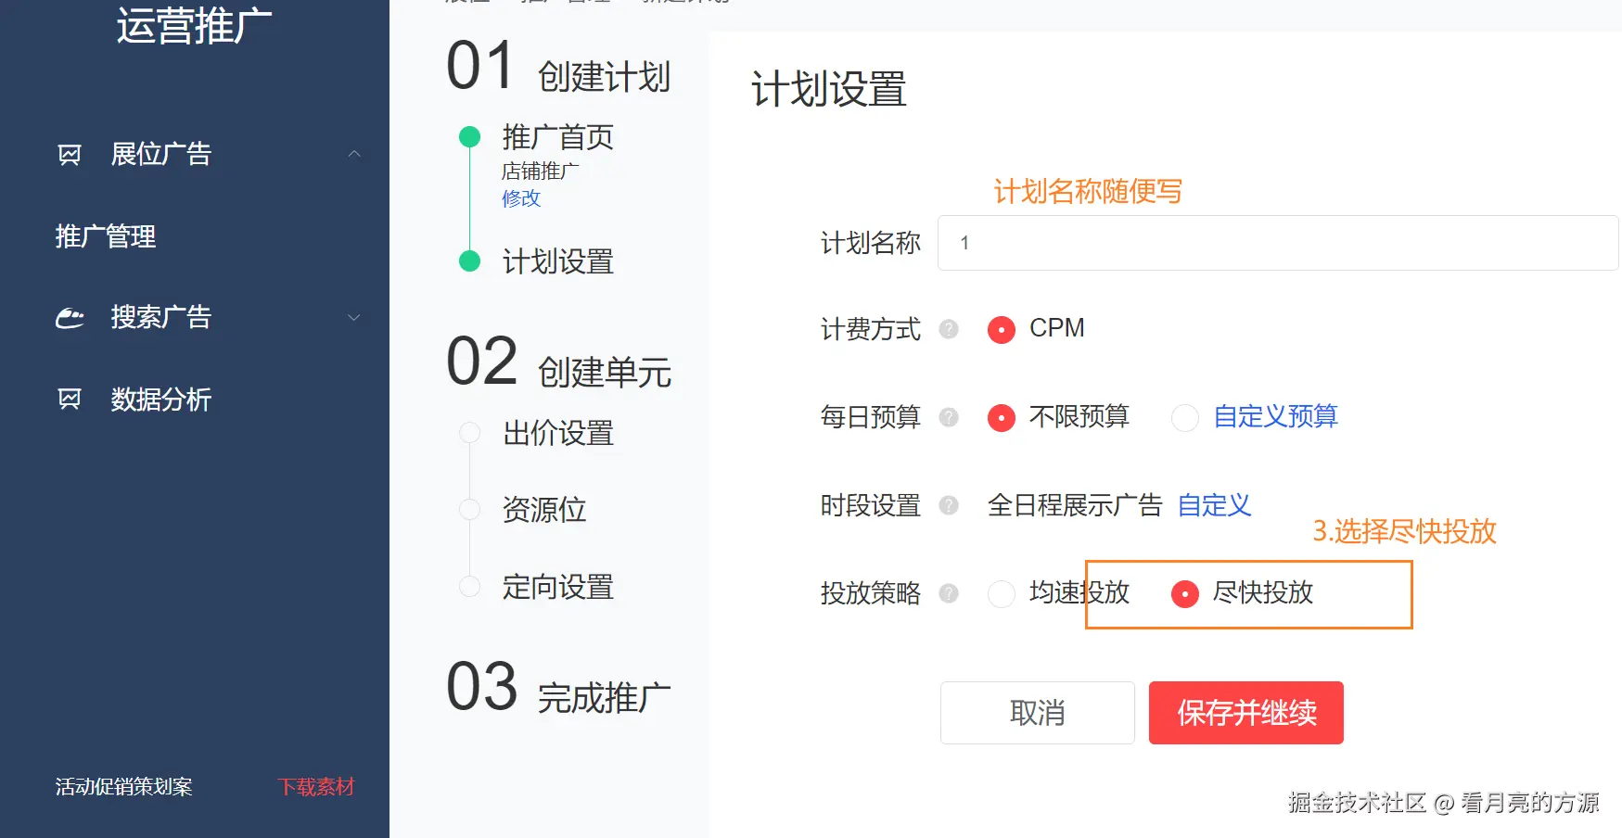Choose the 自定义预算 radio option
Screen dimensions: 1622x838
(x=1185, y=418)
